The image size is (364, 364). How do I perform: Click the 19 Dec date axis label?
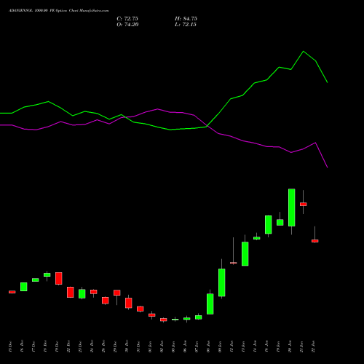coord(57,347)
